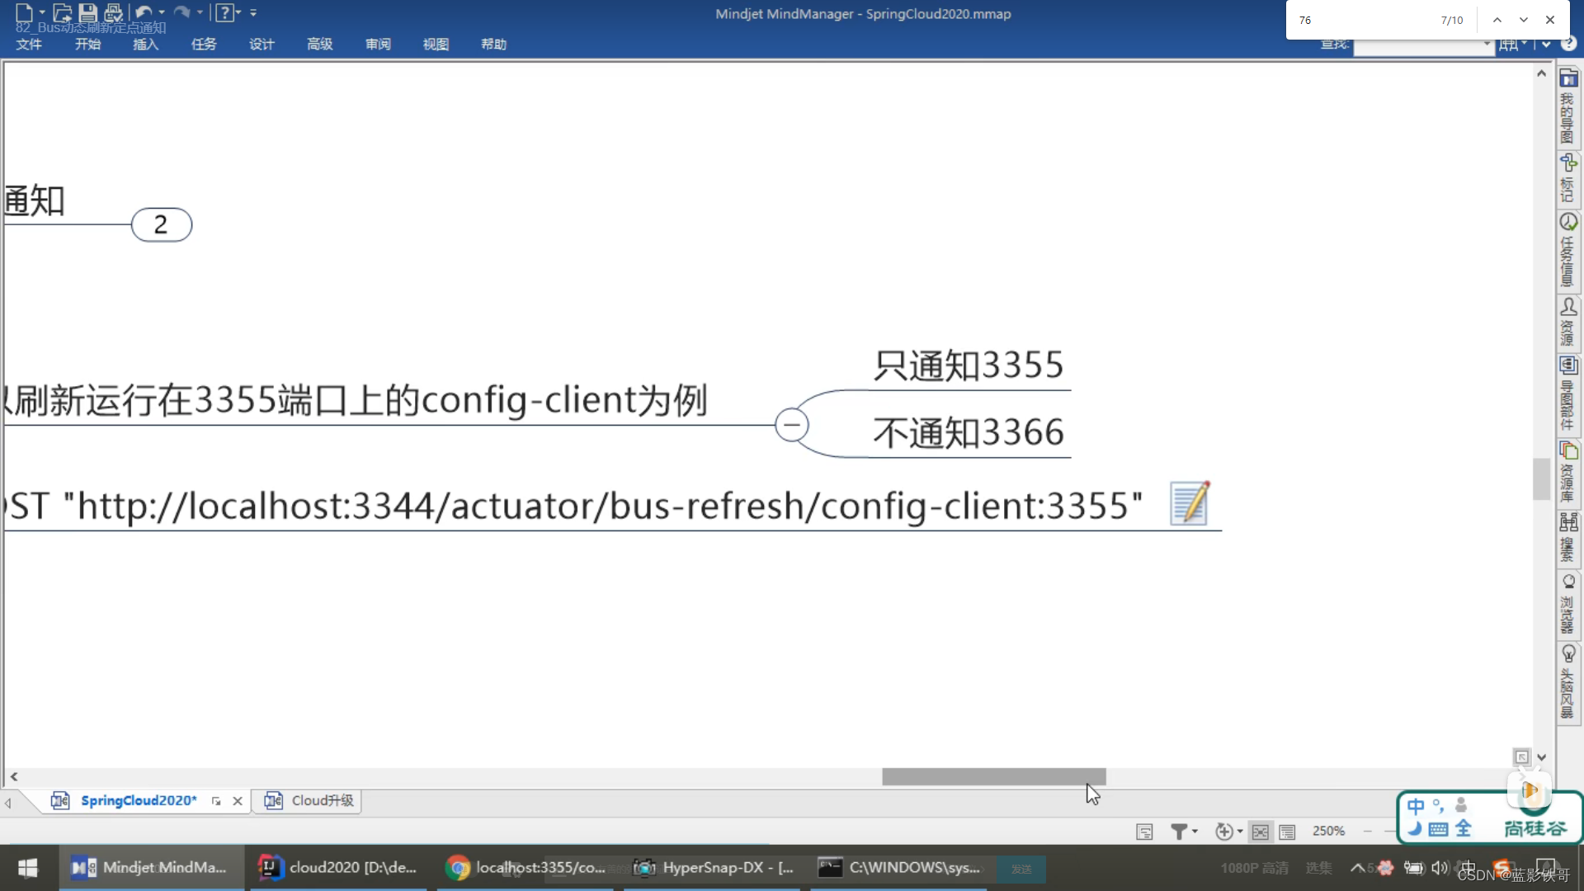Open the undo history dropdown
This screenshot has width=1584, height=891.
point(162,12)
